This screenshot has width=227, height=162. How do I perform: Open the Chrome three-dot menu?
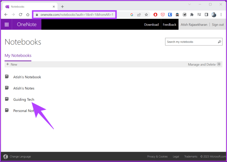coord(221,14)
